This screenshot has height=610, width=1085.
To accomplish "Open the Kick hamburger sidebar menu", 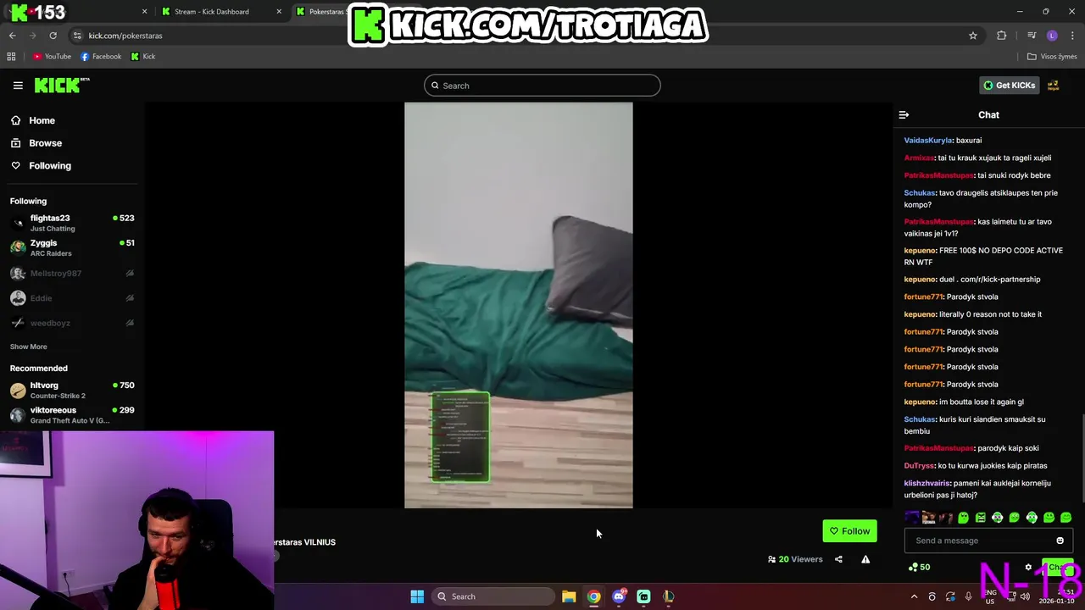I will click(x=18, y=85).
